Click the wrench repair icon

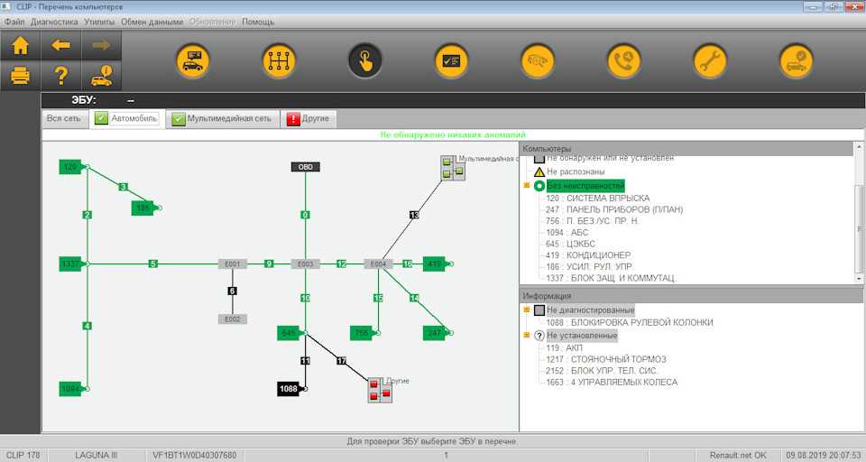(710, 61)
